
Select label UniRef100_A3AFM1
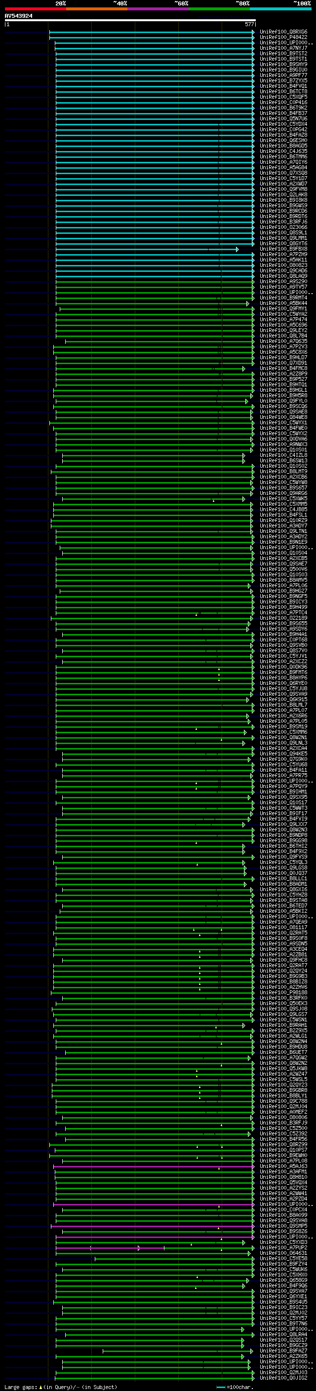pyautogui.click(x=283, y=1172)
